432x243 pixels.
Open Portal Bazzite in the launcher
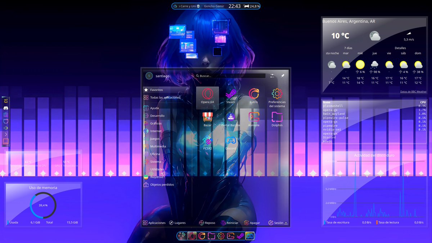(231, 120)
